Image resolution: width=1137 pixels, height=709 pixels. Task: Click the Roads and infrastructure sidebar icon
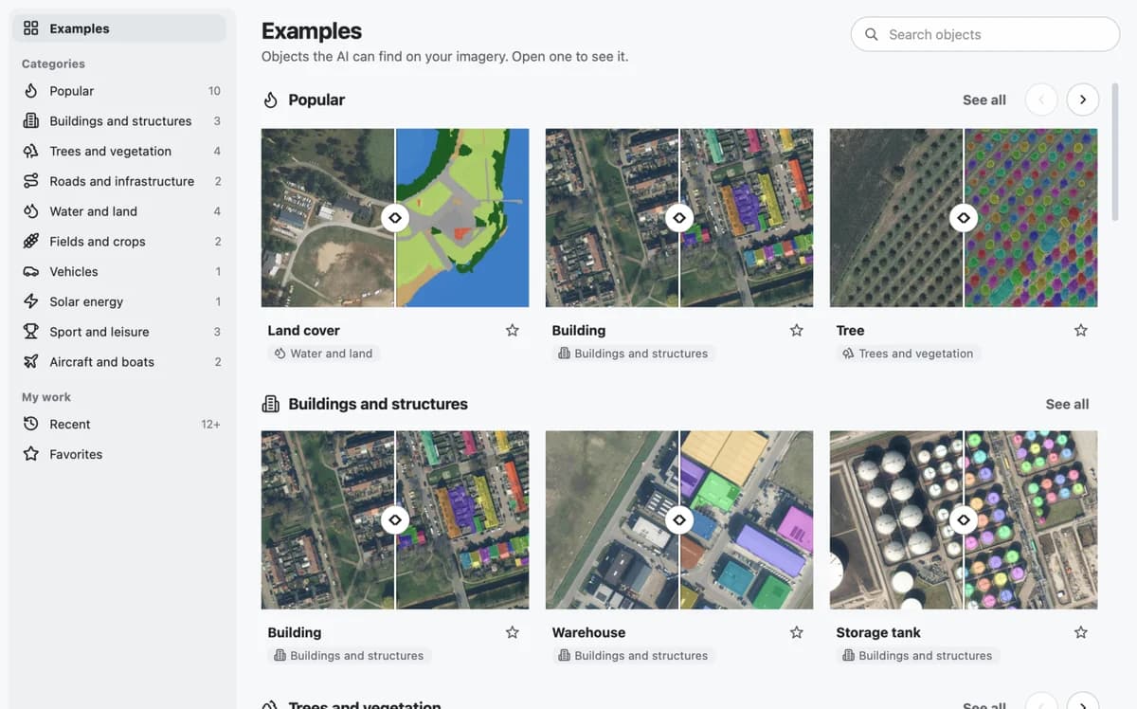tap(31, 181)
